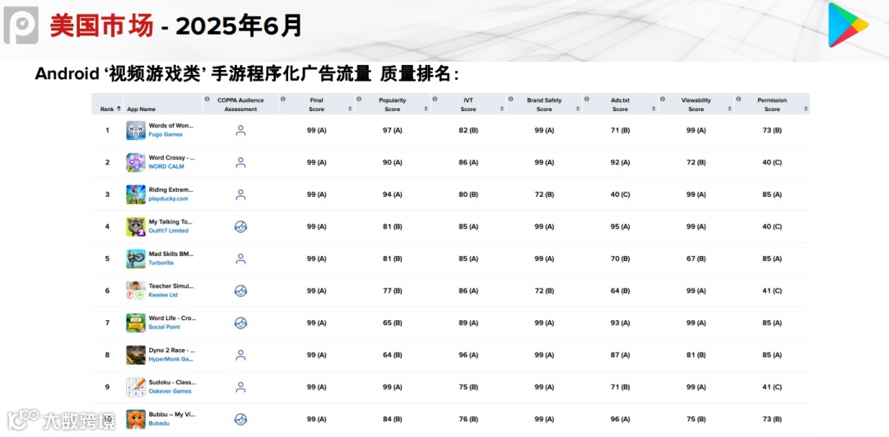Click the Sudoku Classic app icon
The height and width of the screenshot is (437, 889).
coord(136,387)
